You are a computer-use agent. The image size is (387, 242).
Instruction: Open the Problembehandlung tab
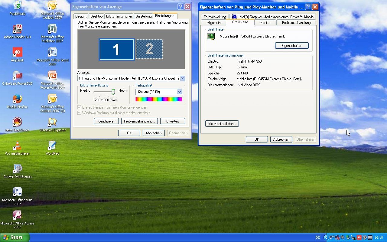tap(296, 23)
